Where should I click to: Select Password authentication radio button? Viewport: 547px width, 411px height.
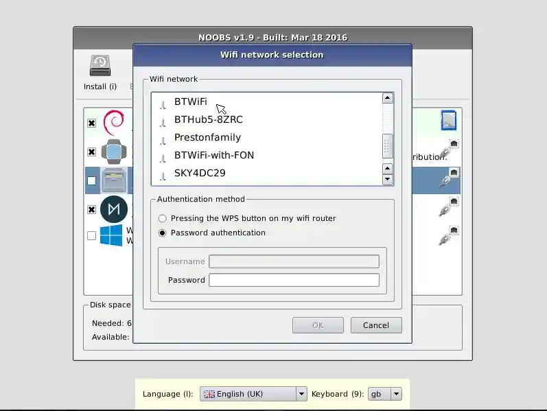tap(162, 233)
